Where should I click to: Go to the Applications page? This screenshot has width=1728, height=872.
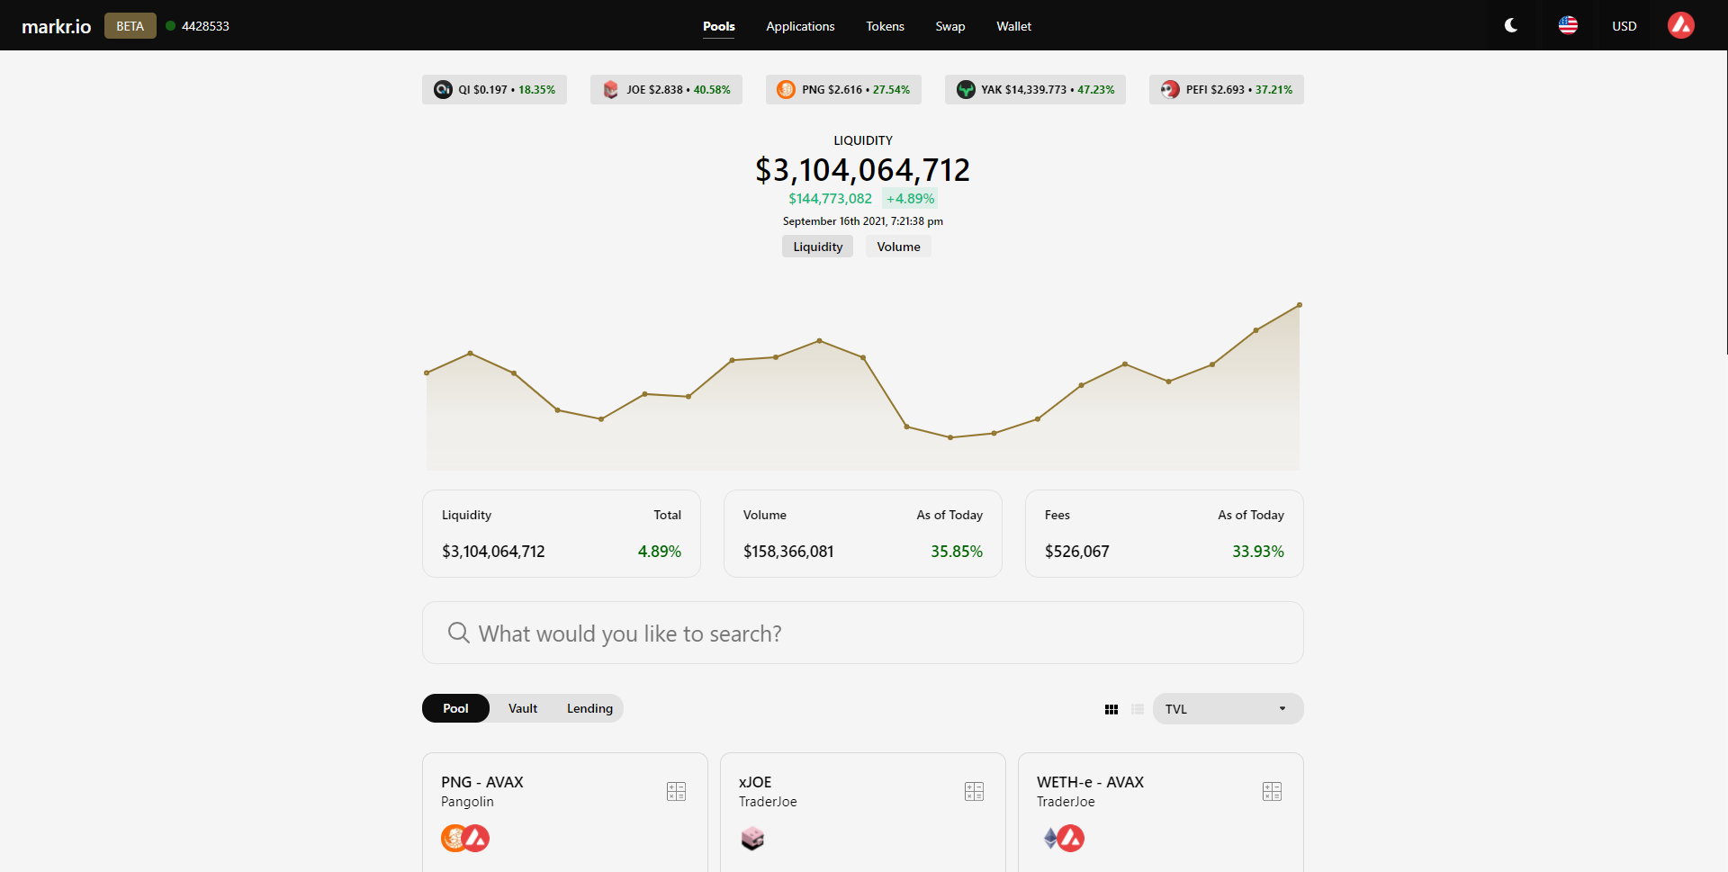(800, 26)
